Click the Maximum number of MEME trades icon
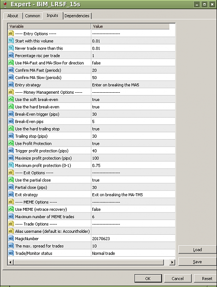217x287 pixels. coord(11,217)
